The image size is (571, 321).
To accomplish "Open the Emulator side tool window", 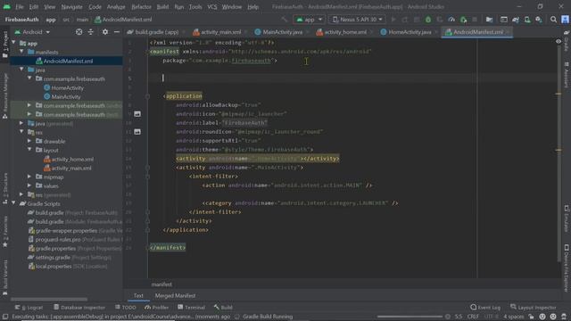I will tap(567, 218).
